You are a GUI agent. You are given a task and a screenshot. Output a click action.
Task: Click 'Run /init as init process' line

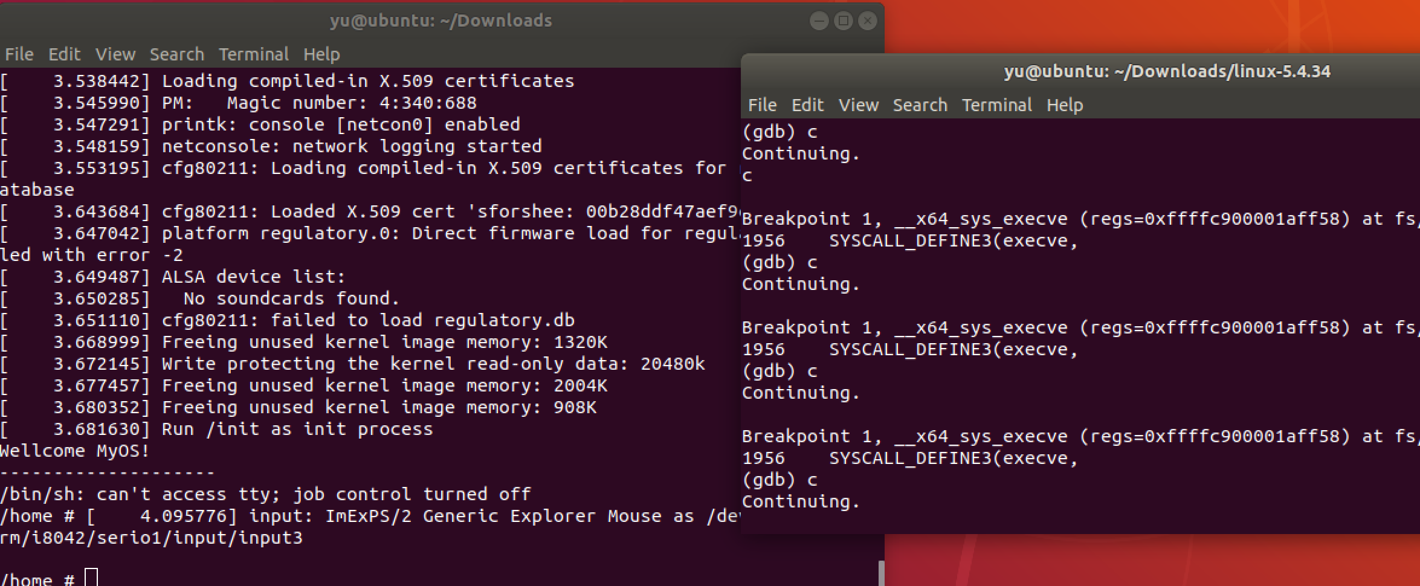(x=297, y=429)
